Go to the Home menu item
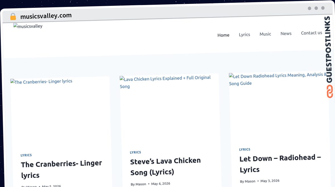335x187 pixels. 223,35
